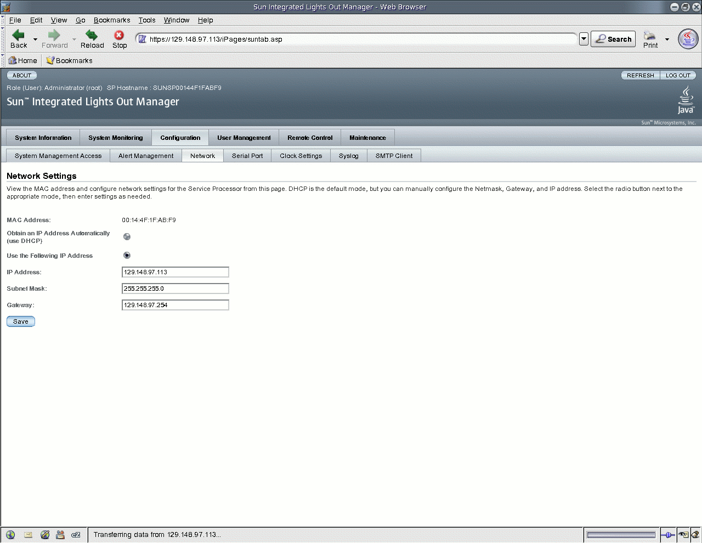
Task: Expand the URL bar history dropdown
Action: click(x=584, y=39)
